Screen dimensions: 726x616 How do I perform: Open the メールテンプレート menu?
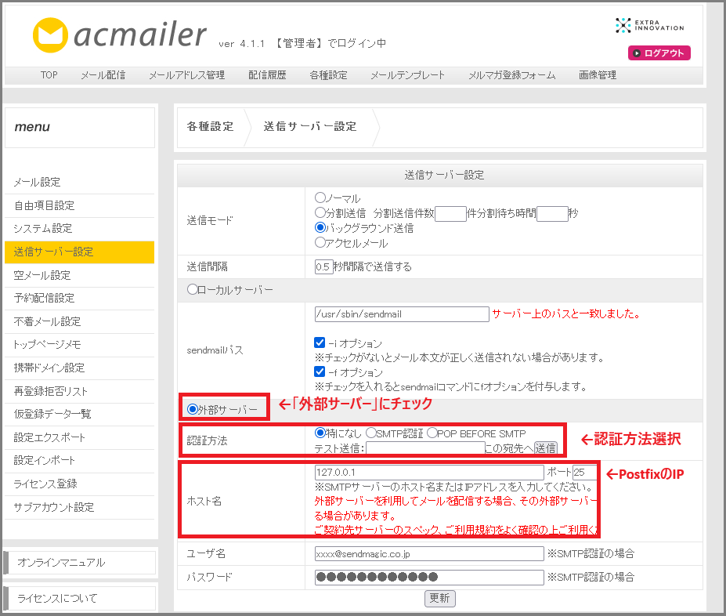(x=406, y=75)
